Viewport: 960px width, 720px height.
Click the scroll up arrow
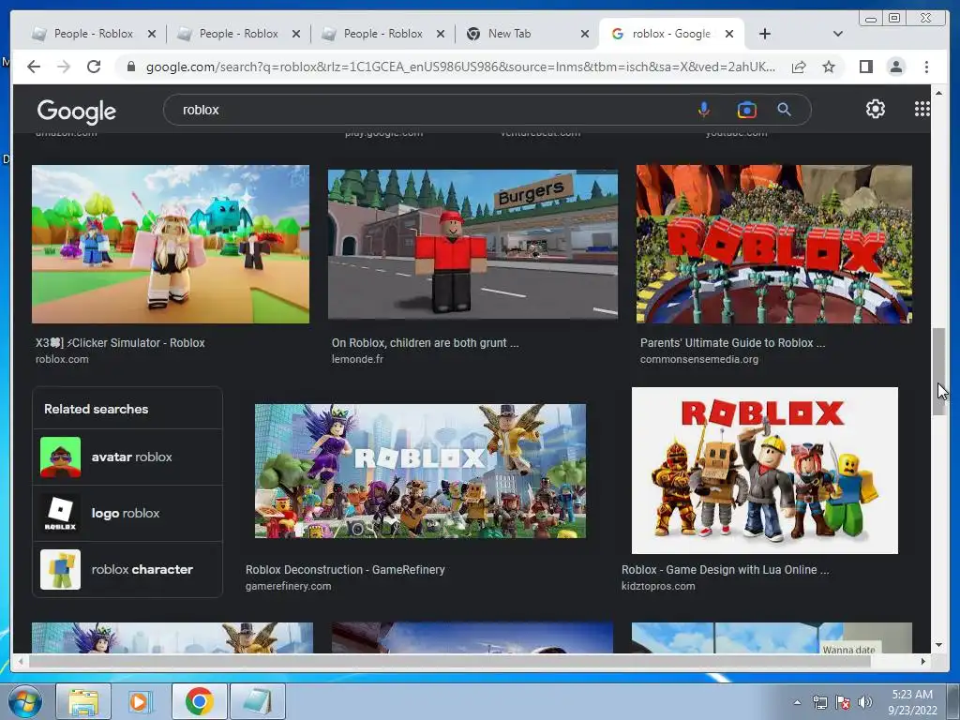938,93
